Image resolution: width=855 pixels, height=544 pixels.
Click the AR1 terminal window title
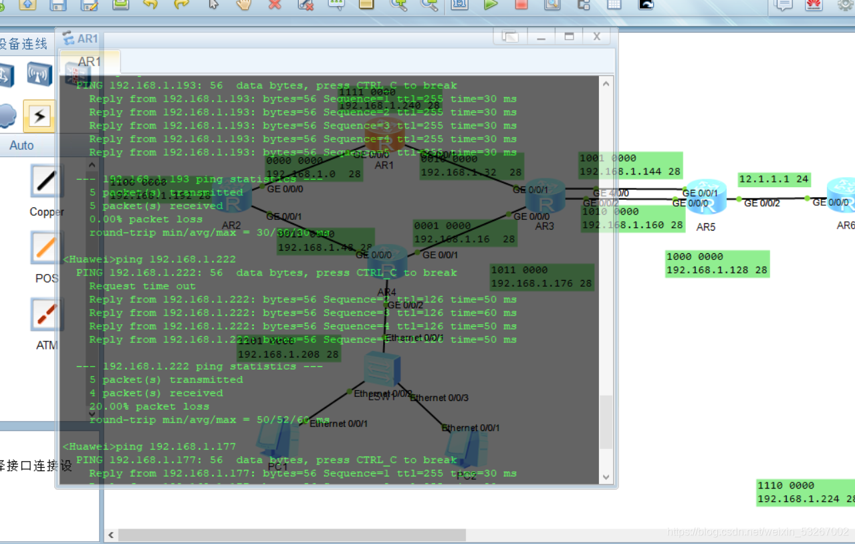[x=88, y=39]
